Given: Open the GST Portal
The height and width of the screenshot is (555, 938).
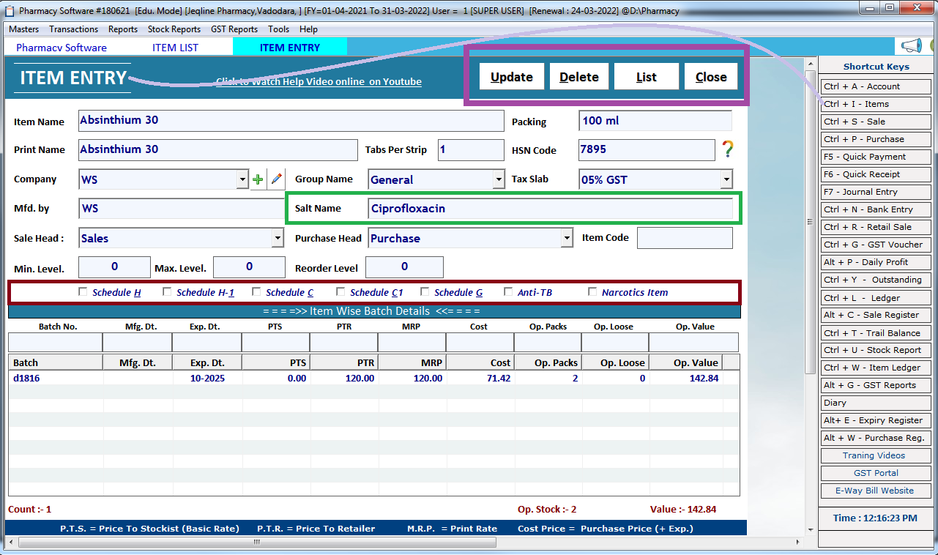Looking at the screenshot, I should (x=875, y=472).
